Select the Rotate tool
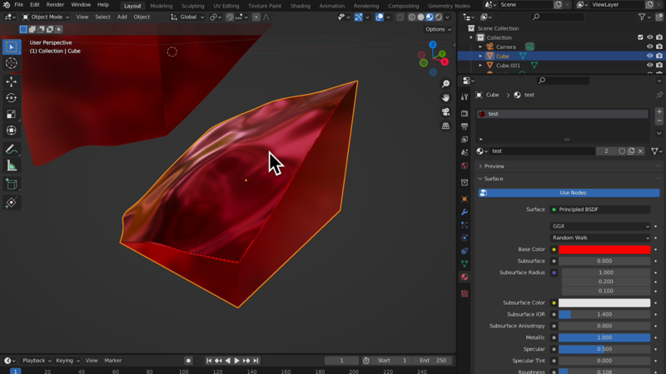Screen dimensions: 666x374 click(x=11, y=98)
